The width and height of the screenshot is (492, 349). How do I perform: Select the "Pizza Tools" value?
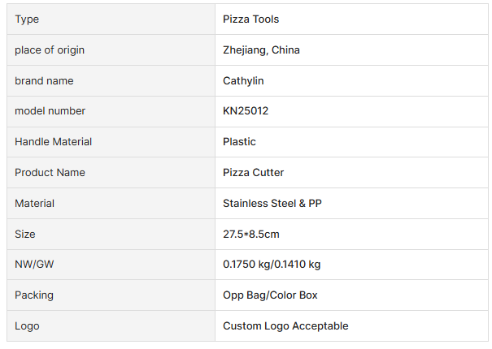(251, 19)
